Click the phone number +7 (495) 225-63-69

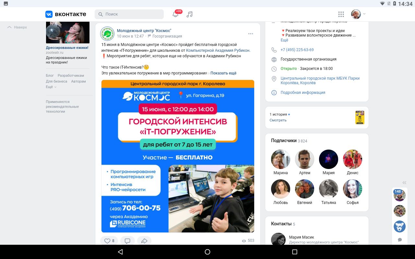click(297, 50)
